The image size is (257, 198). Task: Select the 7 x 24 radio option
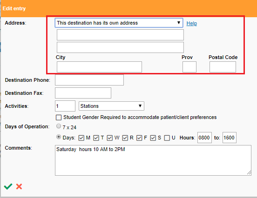[59, 126]
